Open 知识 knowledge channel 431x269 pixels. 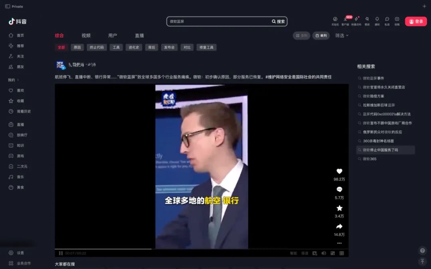(x=16, y=145)
